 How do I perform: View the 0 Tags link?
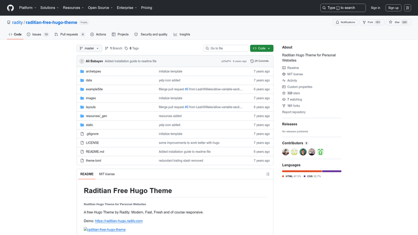coord(132,48)
